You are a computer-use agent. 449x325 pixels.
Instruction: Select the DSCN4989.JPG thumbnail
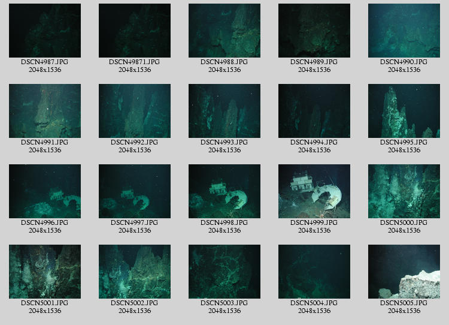click(314, 31)
